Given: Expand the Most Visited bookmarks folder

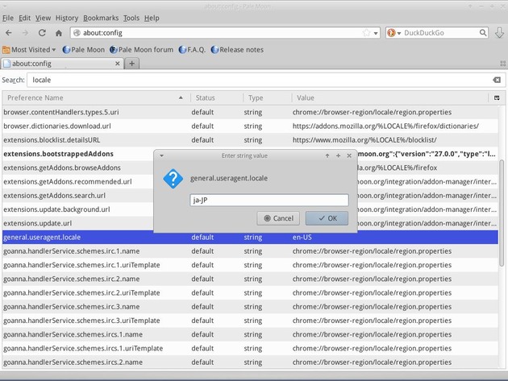Looking at the screenshot, I should [29, 49].
